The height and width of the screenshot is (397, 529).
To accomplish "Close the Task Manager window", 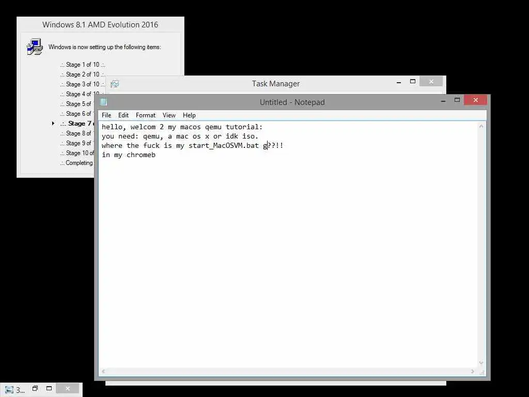I will click(431, 81).
